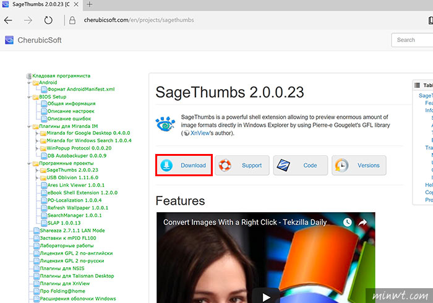Collapse the Плагины для Miranda IM folder
The height and width of the screenshot is (303, 433).
(29, 126)
